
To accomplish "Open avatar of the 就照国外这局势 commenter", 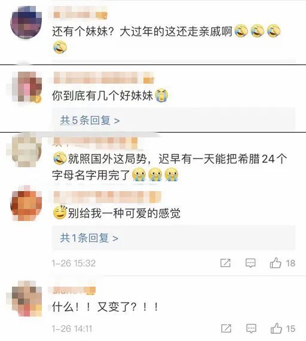I will [x=26, y=150].
